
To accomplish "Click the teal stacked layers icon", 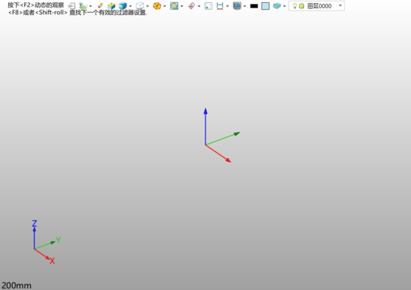I will tap(276, 6).
